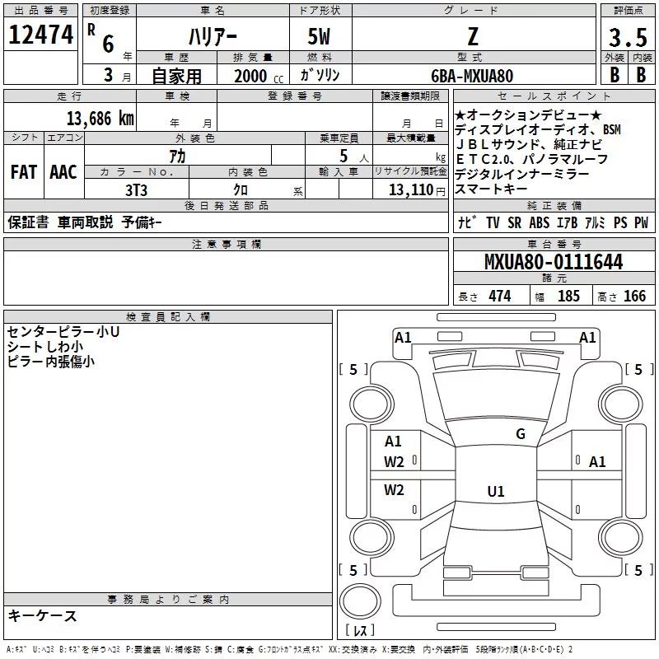The image size is (659, 659).
Task: Click the length value 474
Action: tap(500, 296)
